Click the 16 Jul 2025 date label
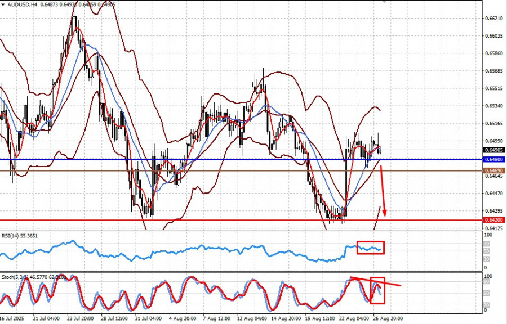The width and height of the screenshot is (507, 324). 12,318
